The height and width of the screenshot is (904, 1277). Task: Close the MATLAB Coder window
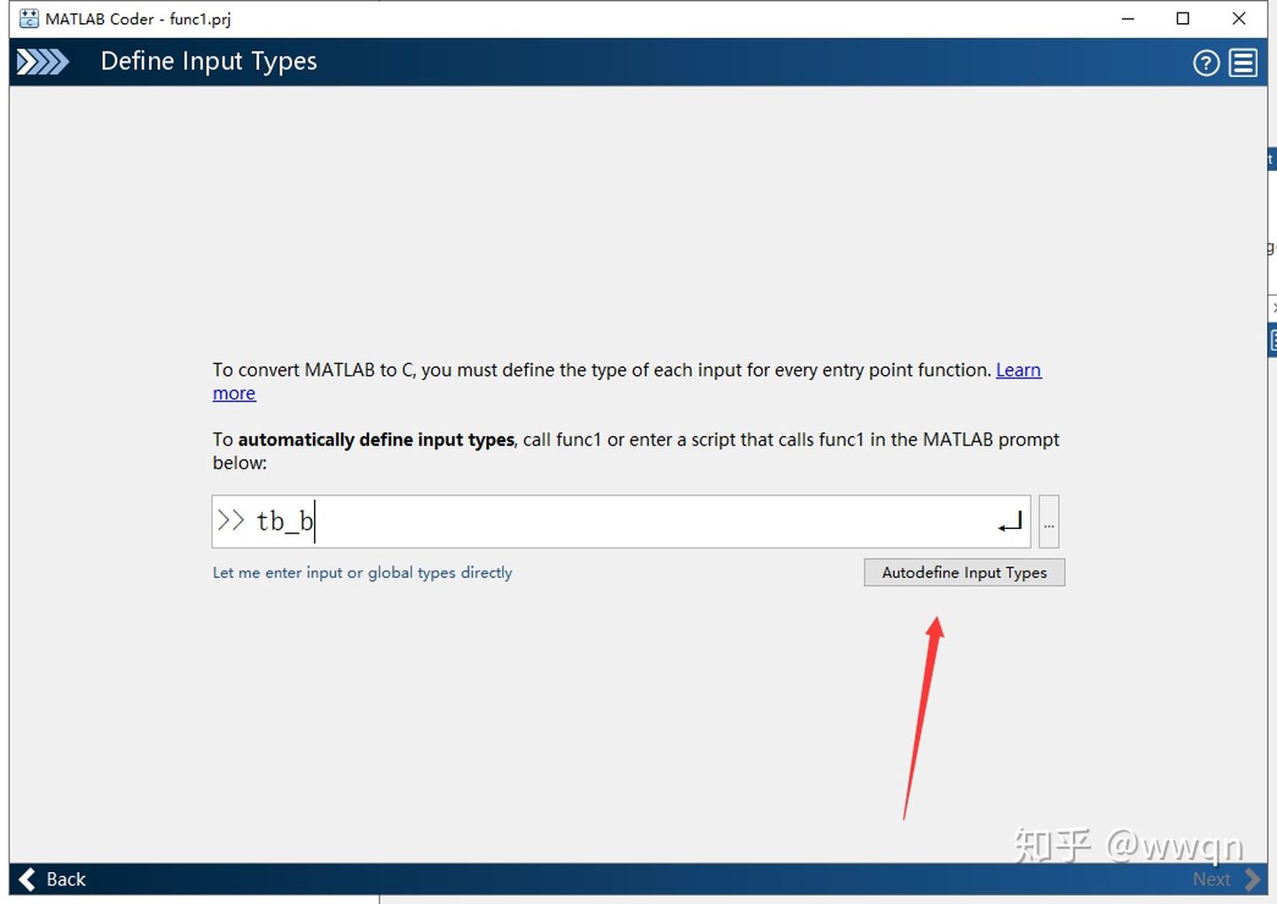1239,19
